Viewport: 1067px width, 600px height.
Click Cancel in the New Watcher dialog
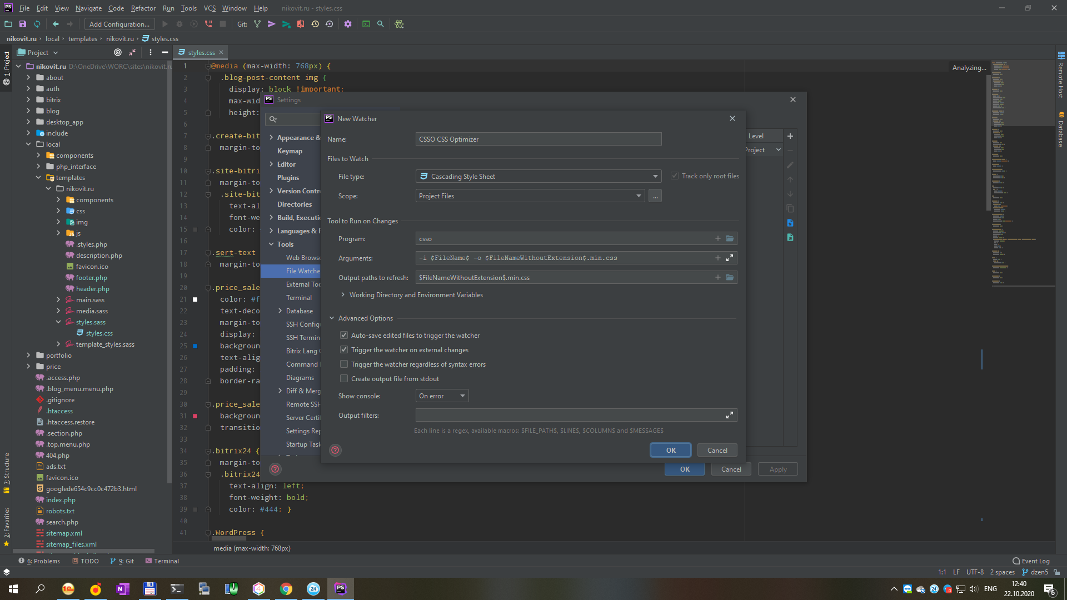[717, 450]
